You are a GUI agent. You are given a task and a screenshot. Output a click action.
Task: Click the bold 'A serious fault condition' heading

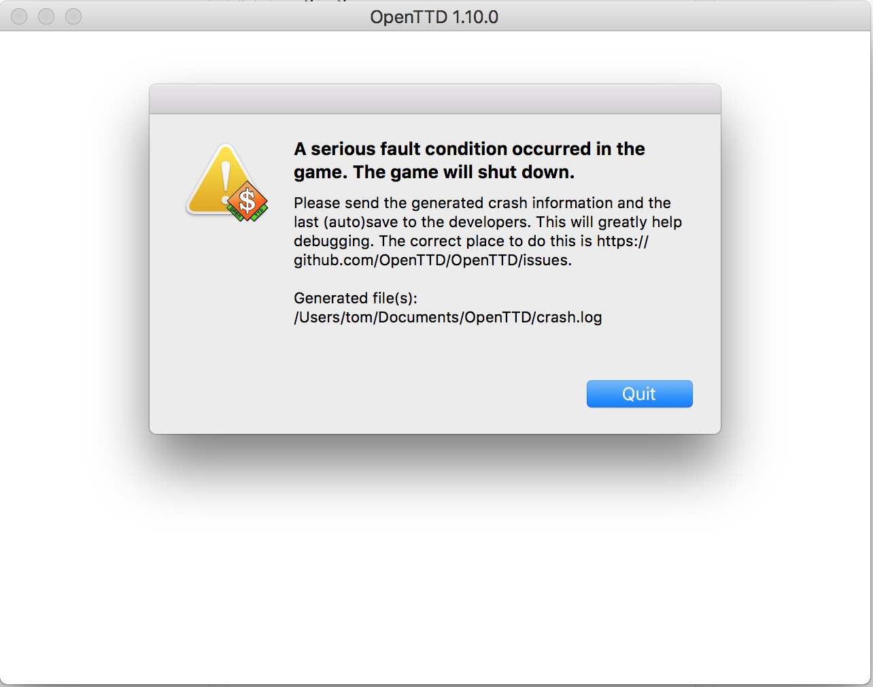[469, 149]
